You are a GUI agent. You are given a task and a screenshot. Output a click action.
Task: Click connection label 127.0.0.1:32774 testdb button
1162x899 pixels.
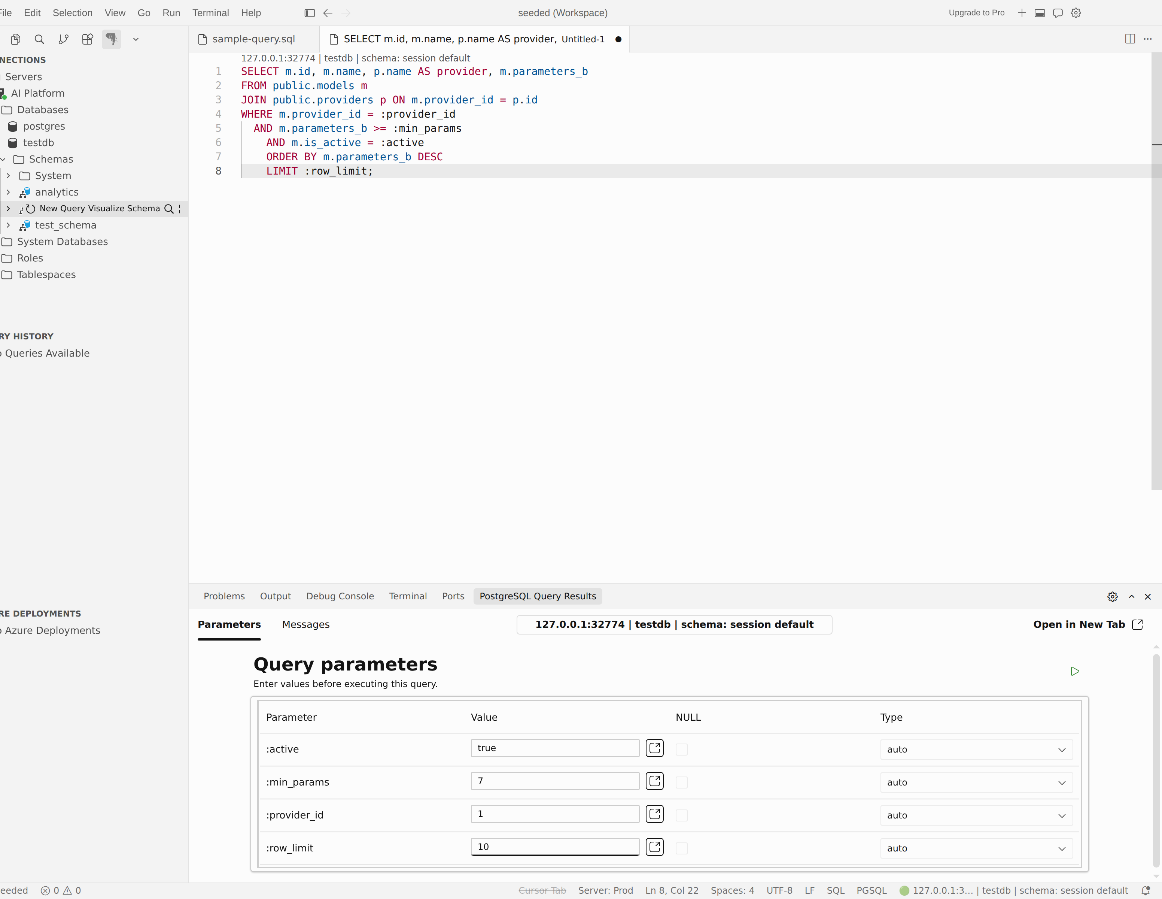point(674,624)
